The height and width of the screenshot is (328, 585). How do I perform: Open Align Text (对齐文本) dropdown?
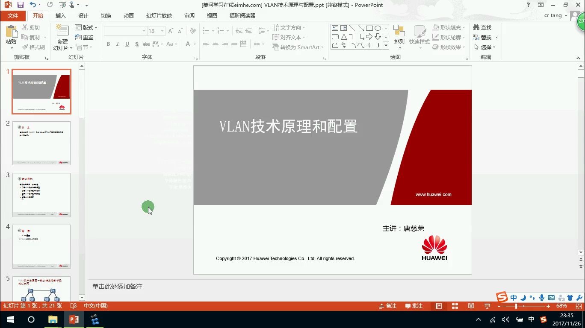click(x=289, y=37)
